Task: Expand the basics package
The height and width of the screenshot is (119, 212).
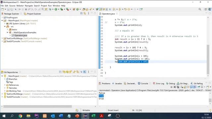Action: pos(8,29)
